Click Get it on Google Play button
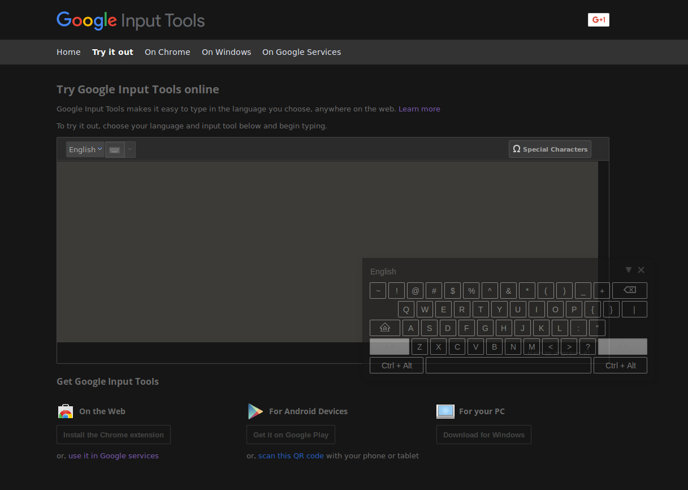The height and width of the screenshot is (490, 688). (291, 435)
